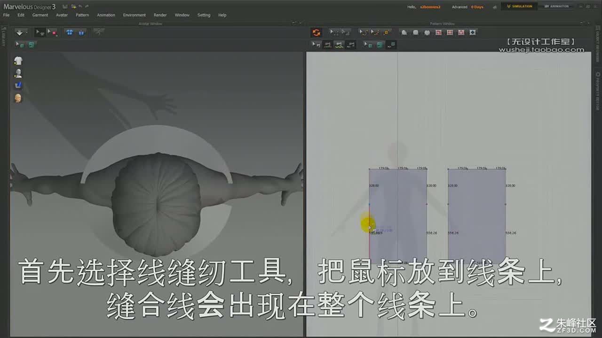The height and width of the screenshot is (338, 602).
Task: Select the orange Add Point/Split Line tool
Action: tap(387, 32)
